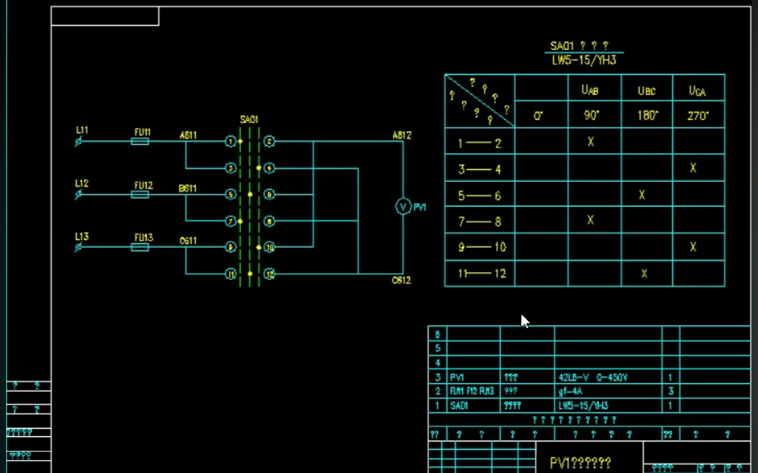The width and height of the screenshot is (758, 473).
Task: Click switch contact terminal 6 circle
Action: click(269, 194)
